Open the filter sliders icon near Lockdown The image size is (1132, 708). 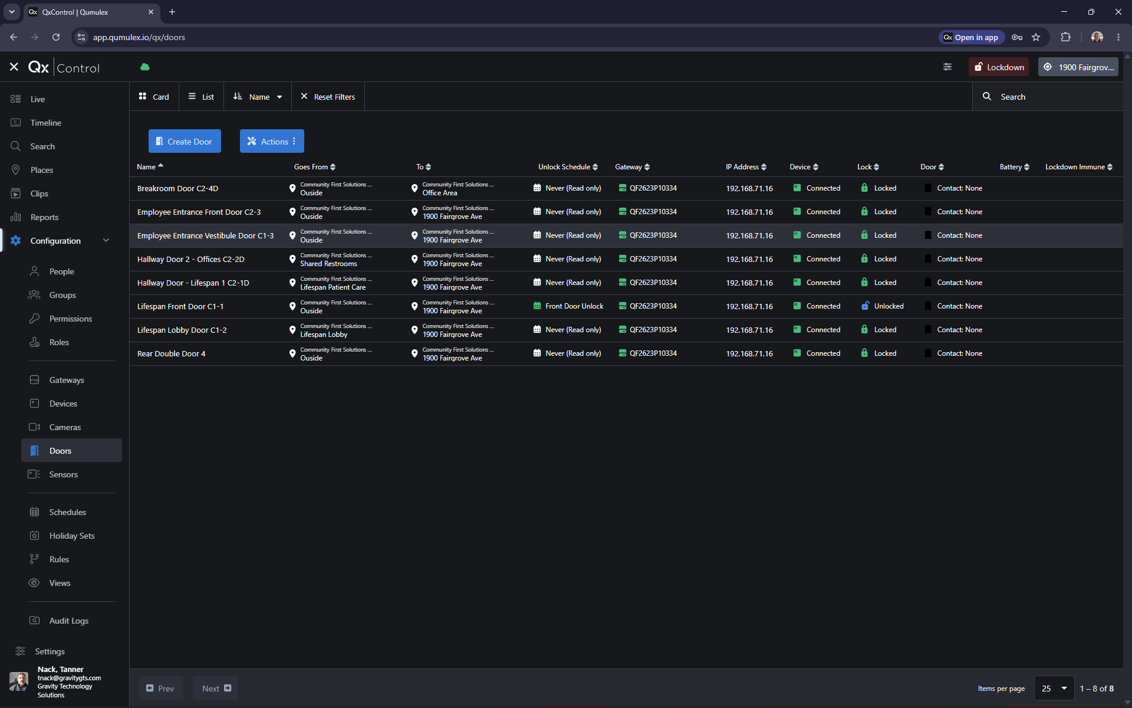coord(947,67)
